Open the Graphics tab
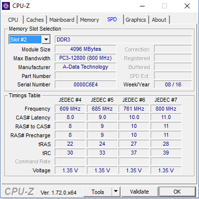 (x=136, y=20)
